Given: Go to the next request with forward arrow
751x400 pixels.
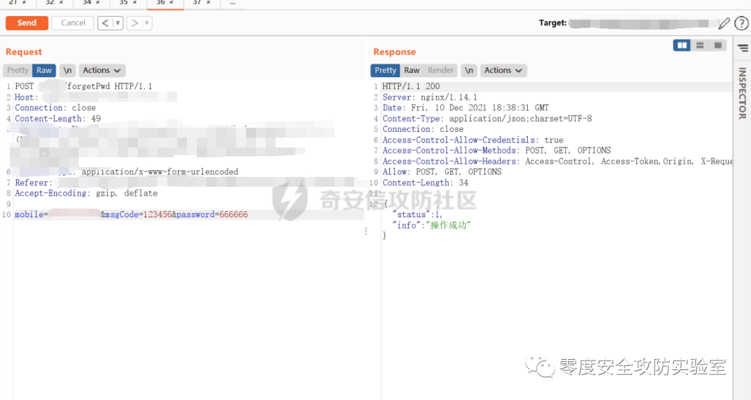Looking at the screenshot, I should pyautogui.click(x=135, y=23).
